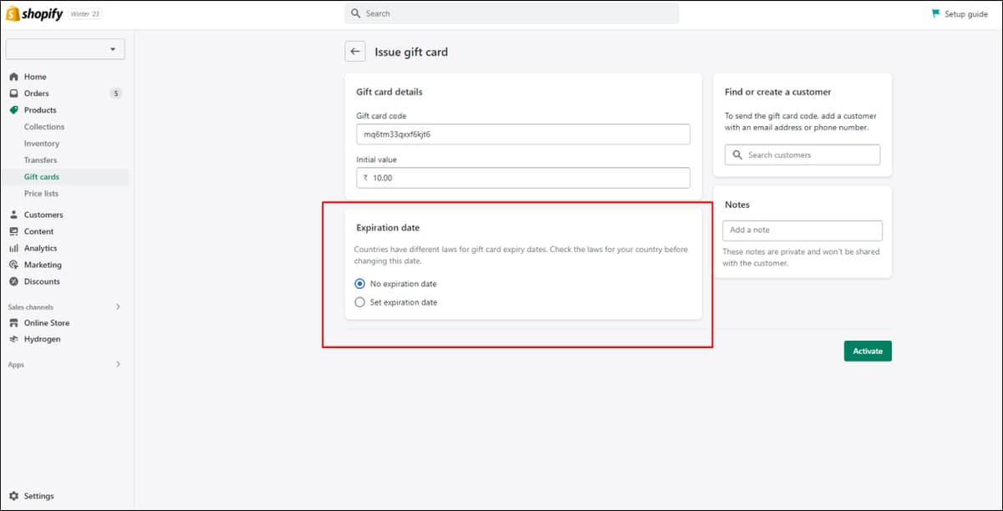Screen dimensions: 1003x511
Task: Click the Search customers field
Action: point(802,155)
